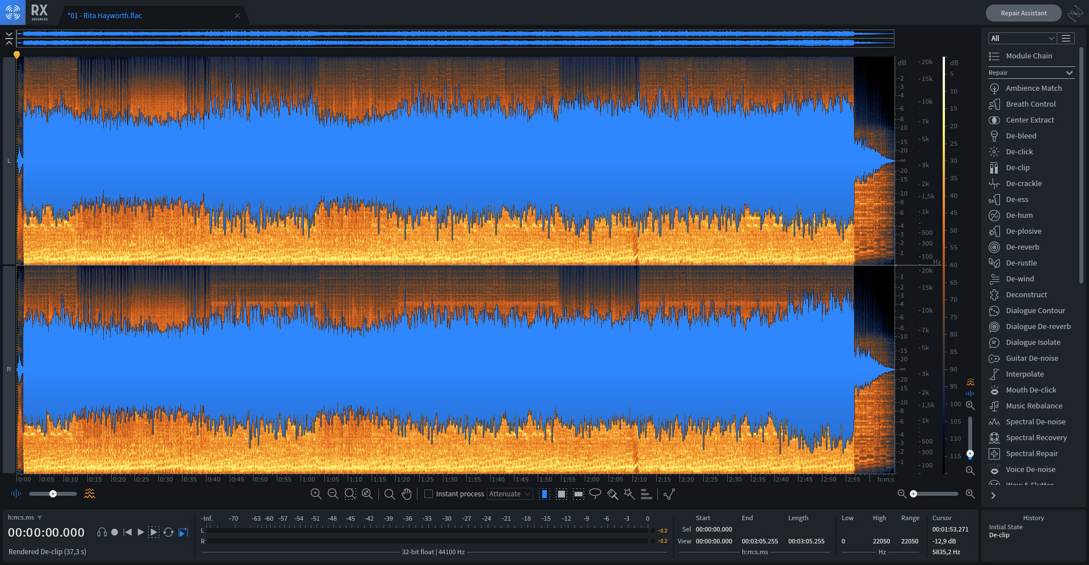Adjust the waveform/spectrogram opacity slider

point(53,494)
